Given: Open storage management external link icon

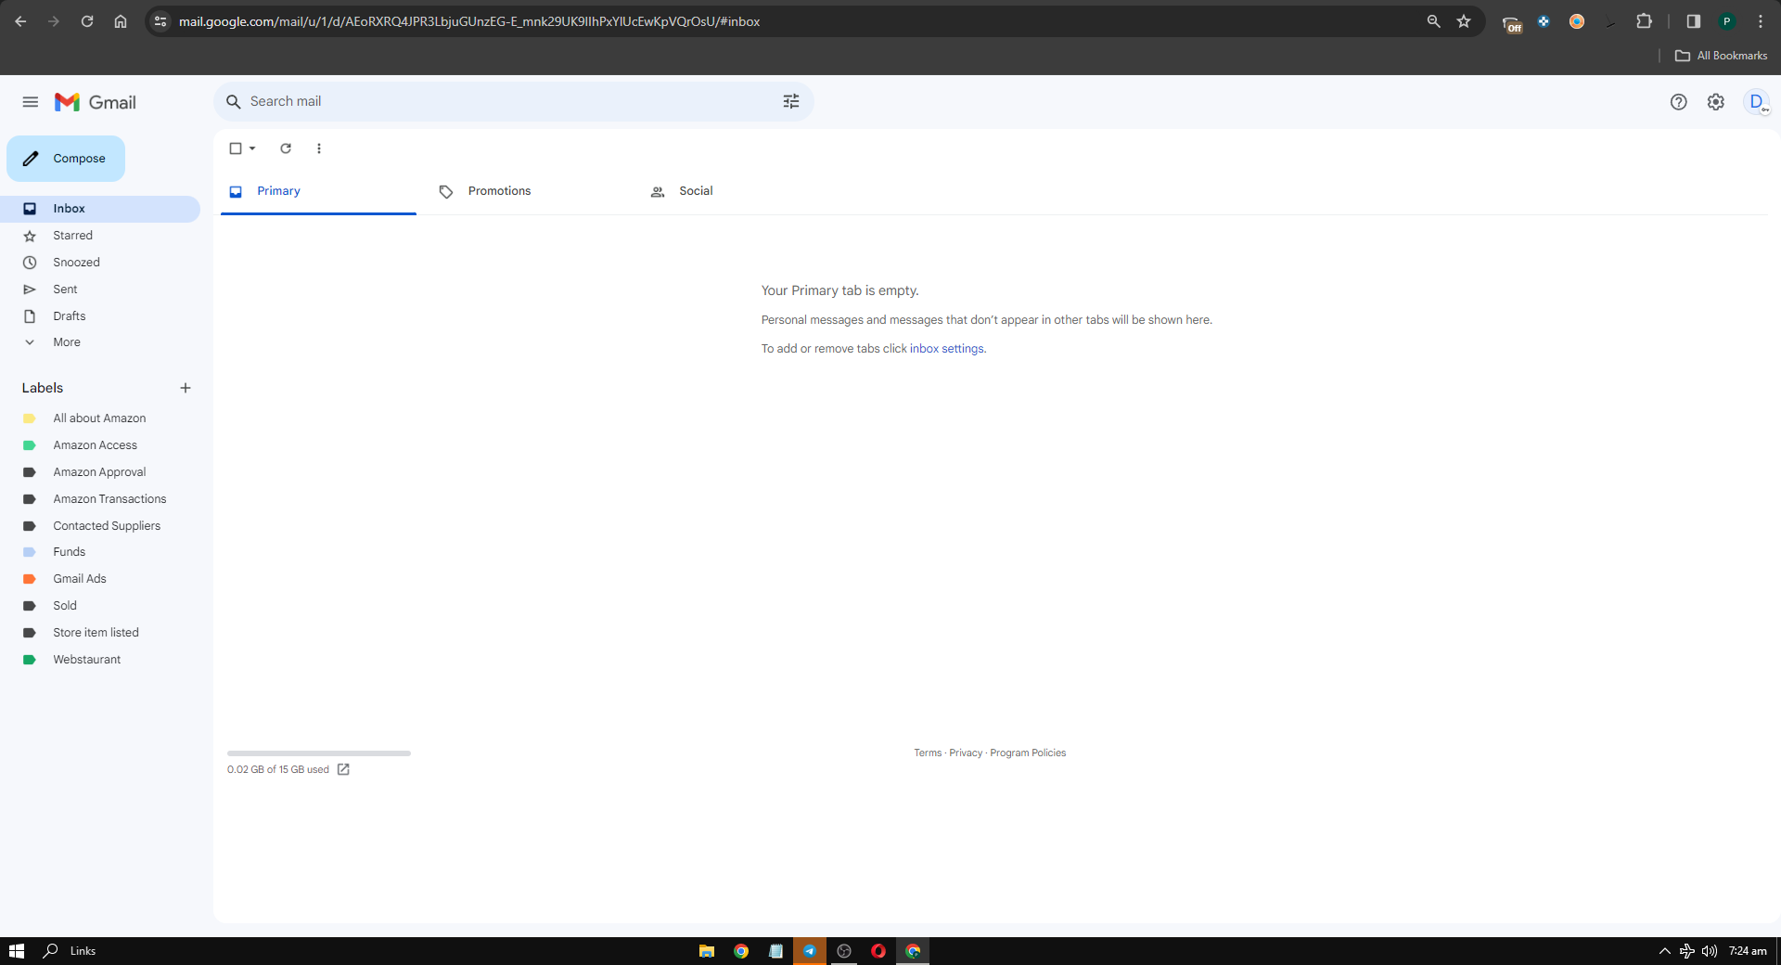Looking at the screenshot, I should [343, 769].
